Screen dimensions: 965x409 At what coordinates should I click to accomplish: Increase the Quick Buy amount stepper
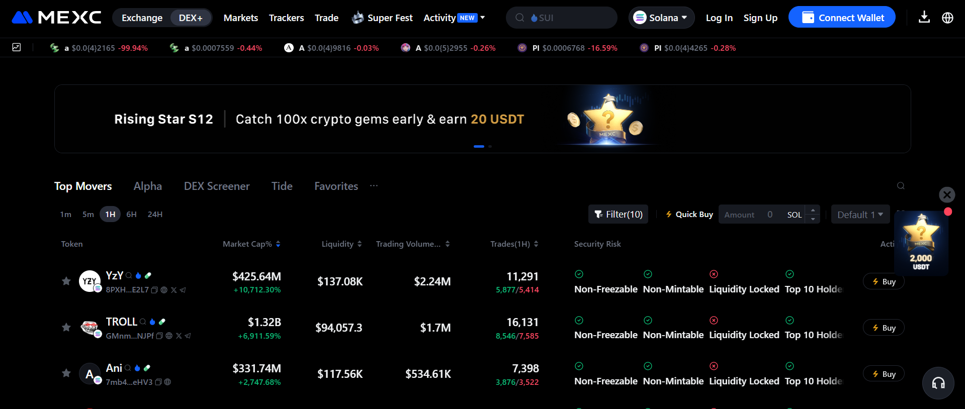click(813, 210)
